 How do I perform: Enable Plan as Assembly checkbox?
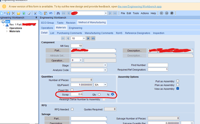click(178, 85)
